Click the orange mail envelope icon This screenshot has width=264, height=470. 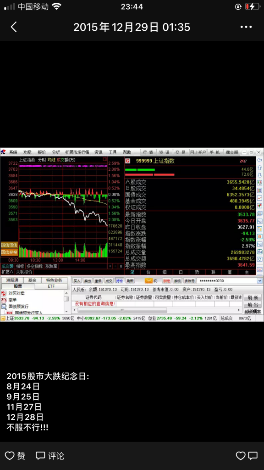coord(148,281)
